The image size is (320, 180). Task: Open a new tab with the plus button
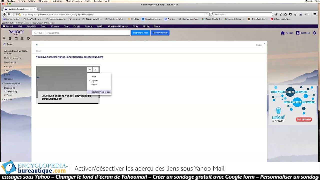pyautogui.click(x=40, y=9)
